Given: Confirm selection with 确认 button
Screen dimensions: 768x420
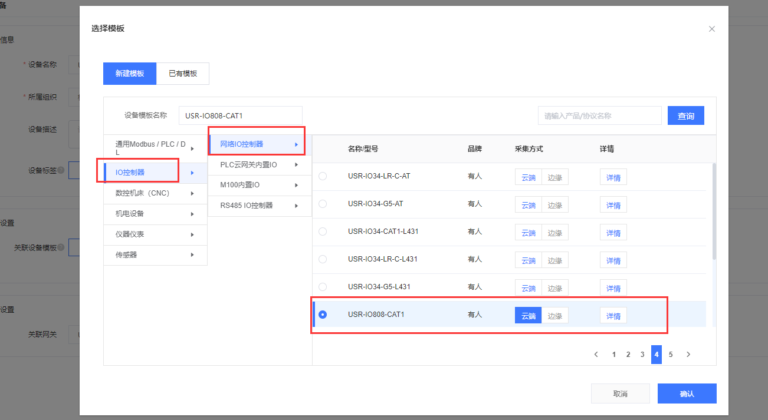Looking at the screenshot, I should coord(687,393).
